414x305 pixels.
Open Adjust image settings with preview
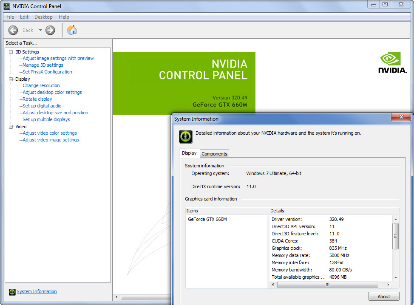[x=58, y=58]
